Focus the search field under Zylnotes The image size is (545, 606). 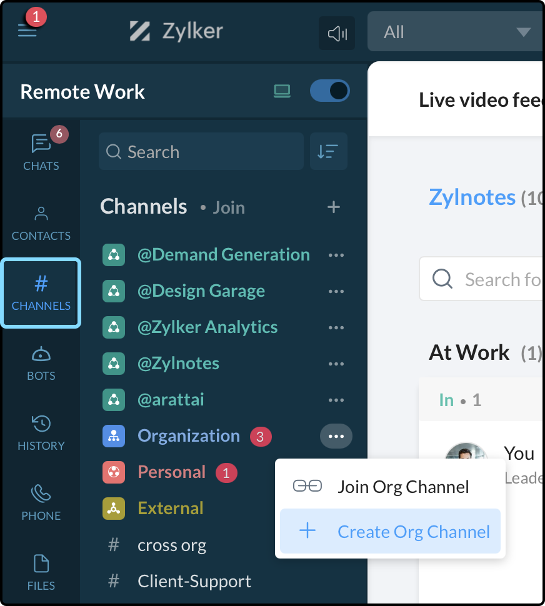tap(482, 279)
